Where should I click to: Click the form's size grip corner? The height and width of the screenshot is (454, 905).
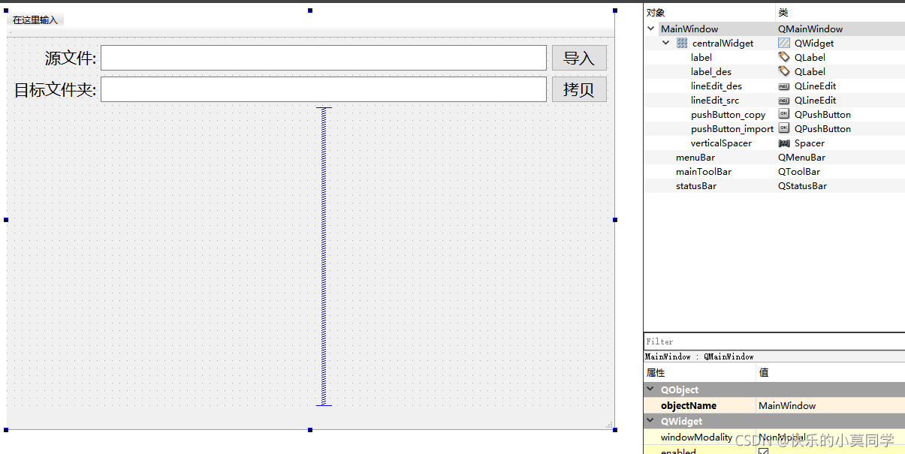pyautogui.click(x=609, y=425)
